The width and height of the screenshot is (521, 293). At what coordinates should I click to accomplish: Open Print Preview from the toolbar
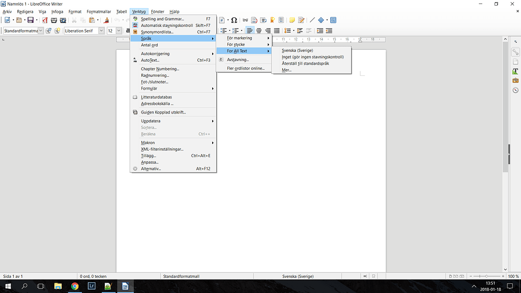pyautogui.click(x=63, y=20)
